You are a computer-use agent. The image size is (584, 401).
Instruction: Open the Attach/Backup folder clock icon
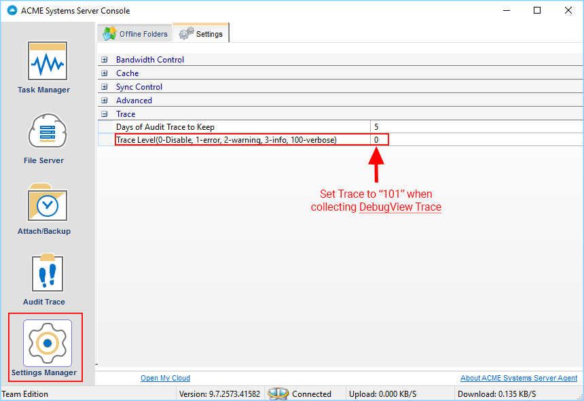click(x=48, y=203)
